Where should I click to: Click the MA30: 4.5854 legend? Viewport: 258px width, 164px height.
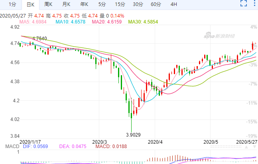coord(143,21)
